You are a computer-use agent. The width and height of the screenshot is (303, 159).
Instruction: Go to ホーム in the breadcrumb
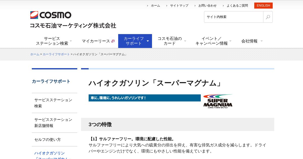tap(35, 54)
